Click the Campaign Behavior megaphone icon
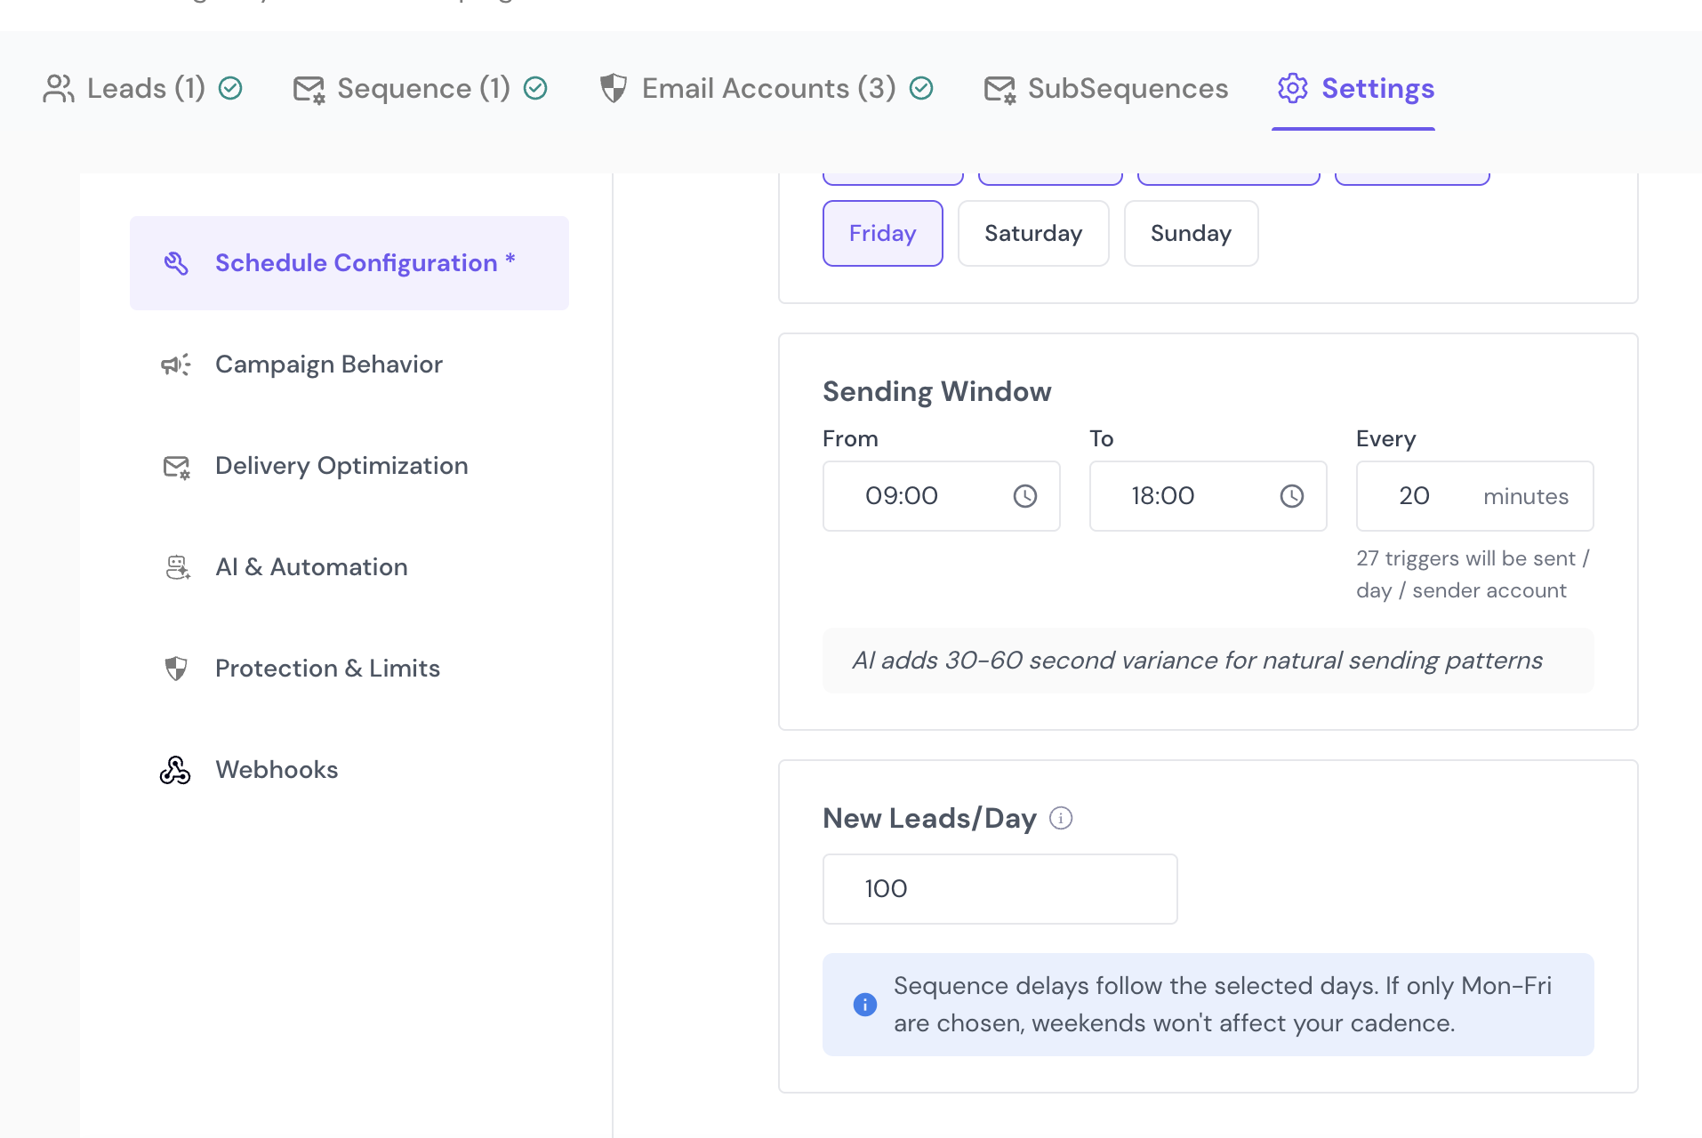This screenshot has width=1702, height=1138. click(176, 365)
